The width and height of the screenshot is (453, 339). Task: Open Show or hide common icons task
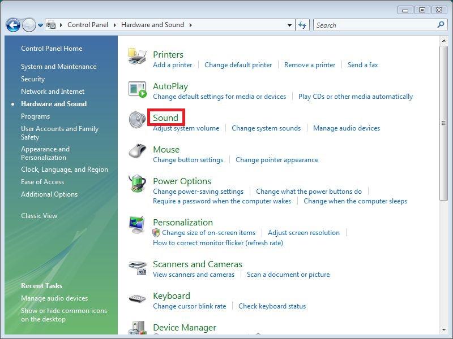(x=64, y=315)
